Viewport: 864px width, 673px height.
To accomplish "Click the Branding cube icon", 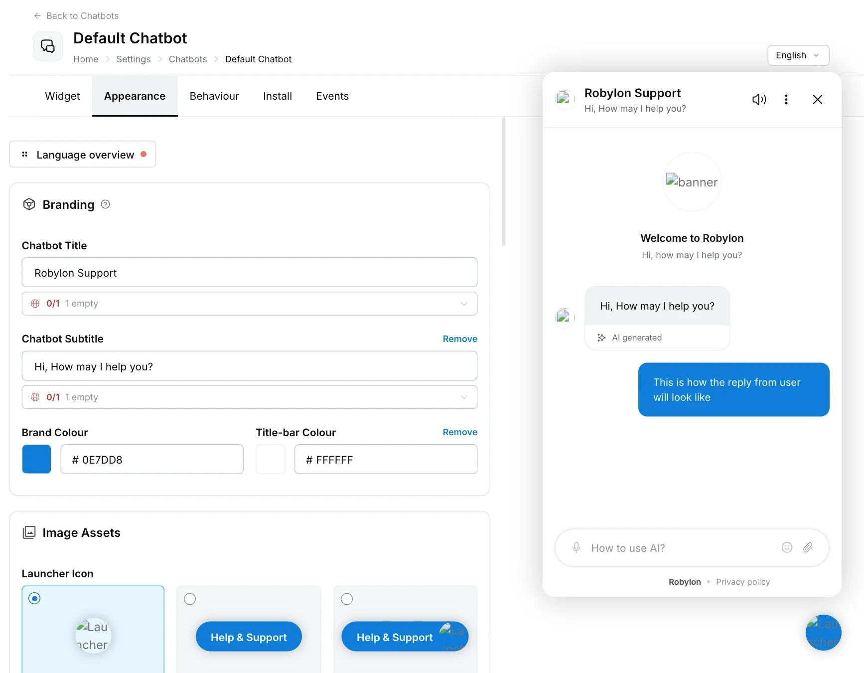I will coord(29,204).
